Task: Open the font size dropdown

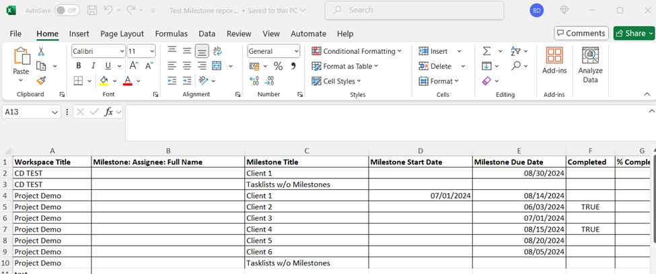Action: click(152, 51)
